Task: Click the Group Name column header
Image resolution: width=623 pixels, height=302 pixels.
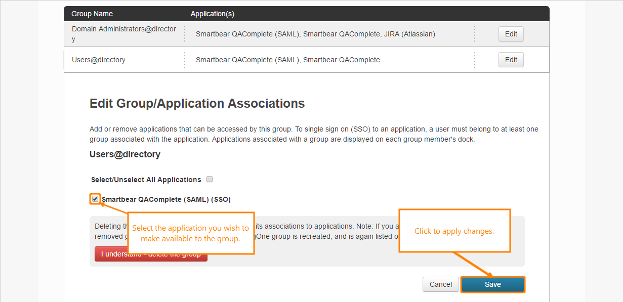Action: coord(92,14)
